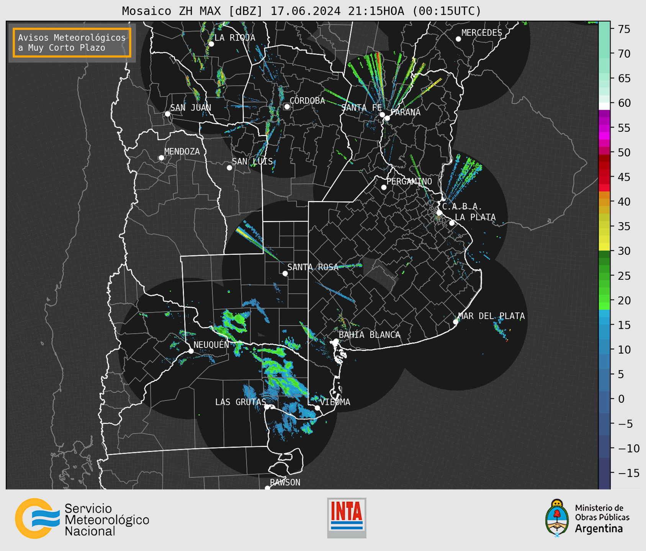This screenshot has height=551, width=646.
Task: Click the Argentina text of the ministry logo
Action: (599, 529)
